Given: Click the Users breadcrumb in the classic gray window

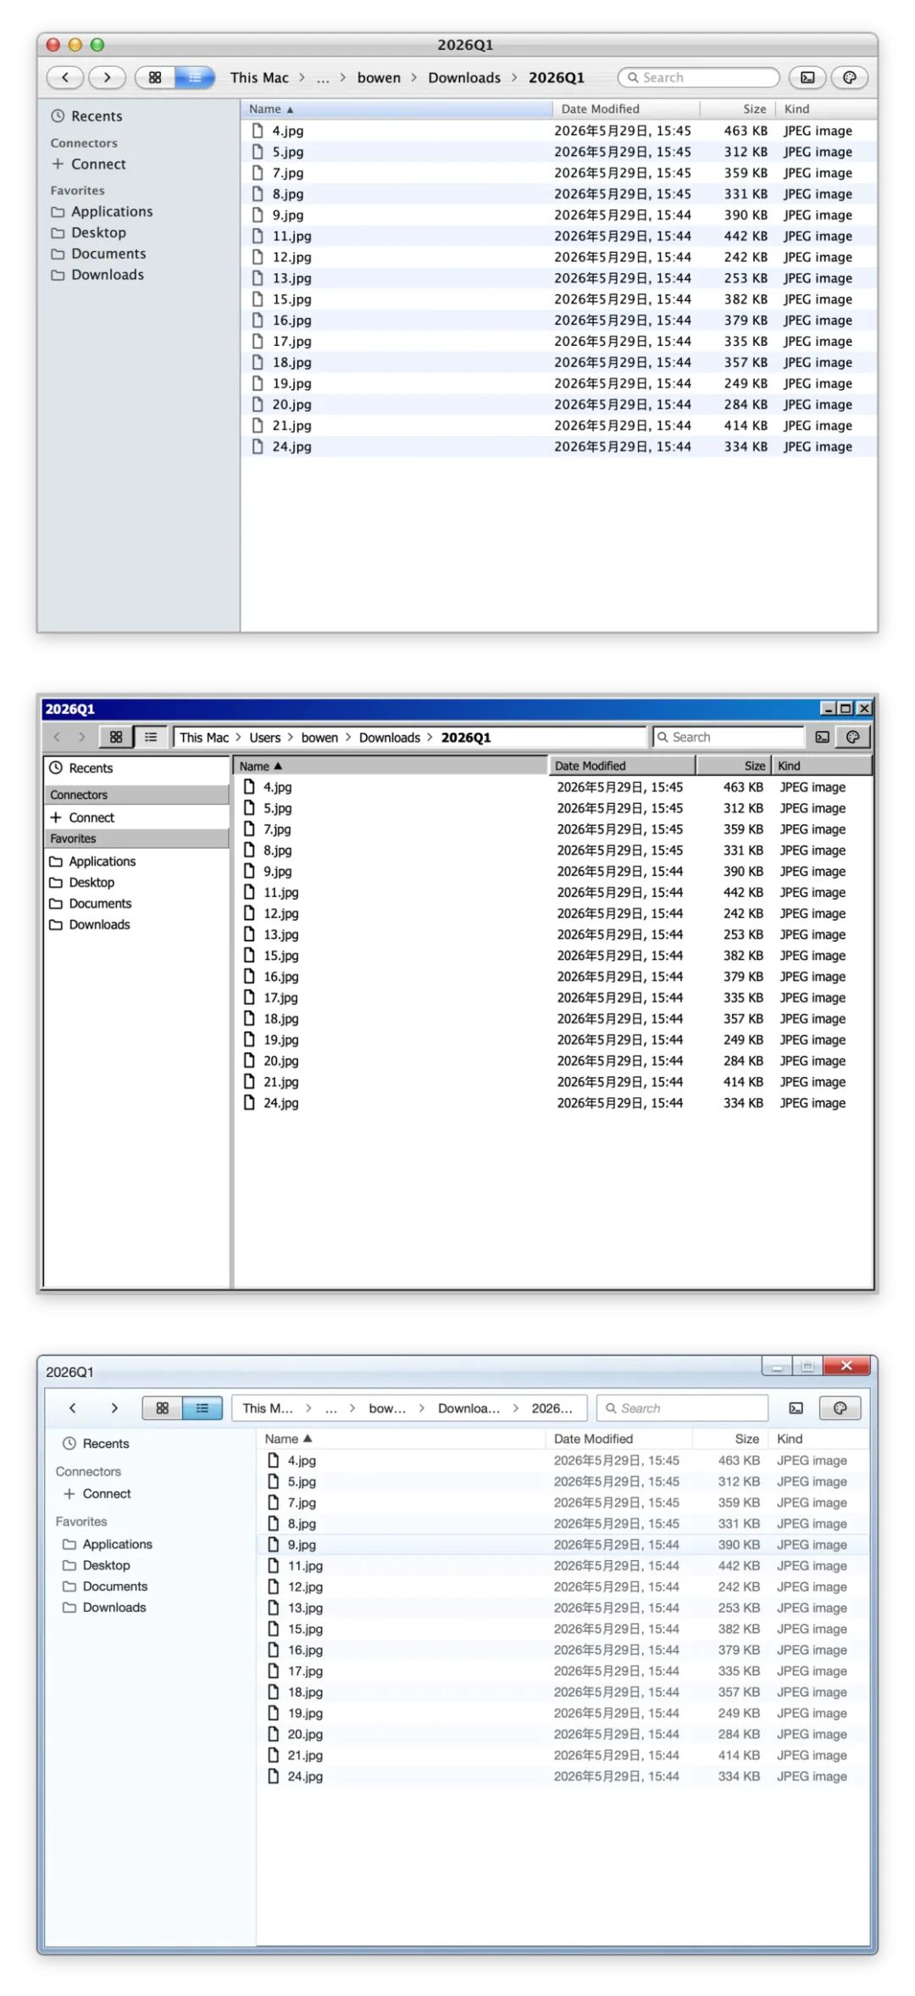Looking at the screenshot, I should click(x=264, y=738).
